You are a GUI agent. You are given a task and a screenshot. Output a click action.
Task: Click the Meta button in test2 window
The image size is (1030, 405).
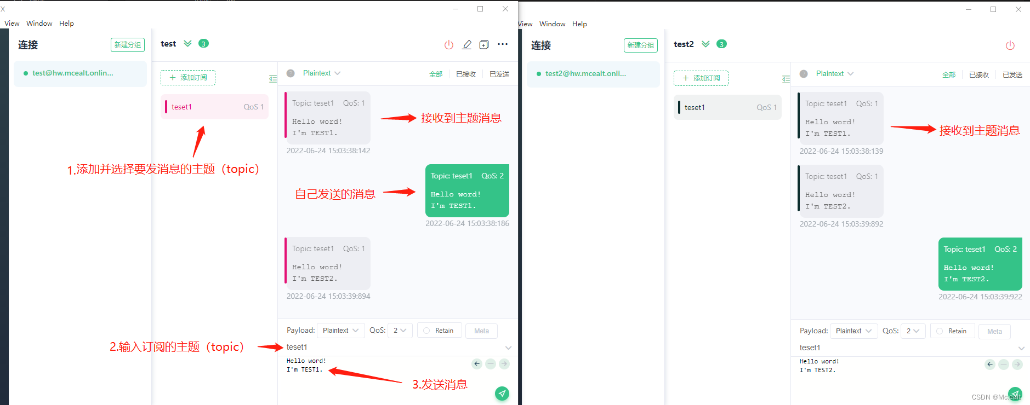point(994,332)
